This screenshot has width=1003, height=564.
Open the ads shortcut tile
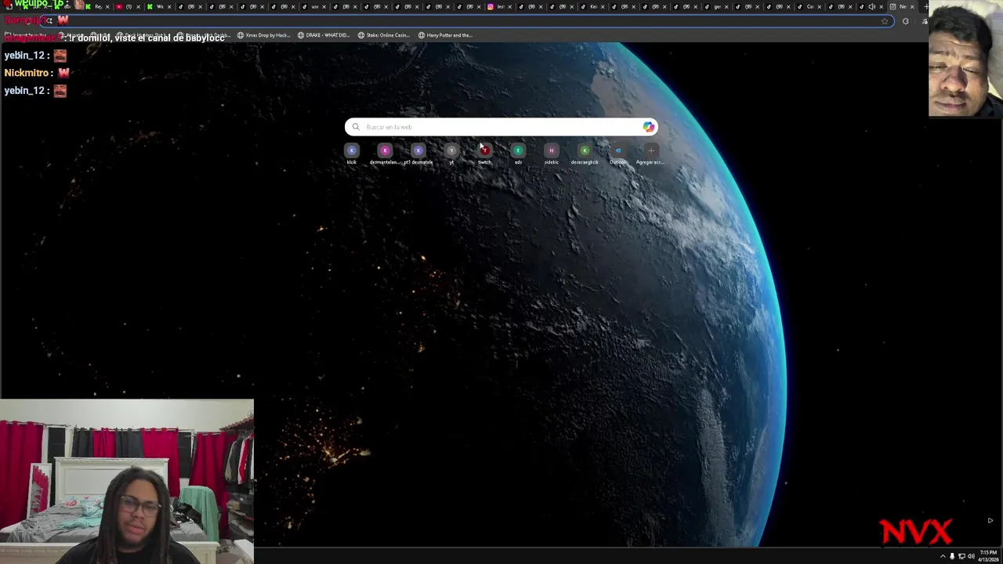[518, 154]
